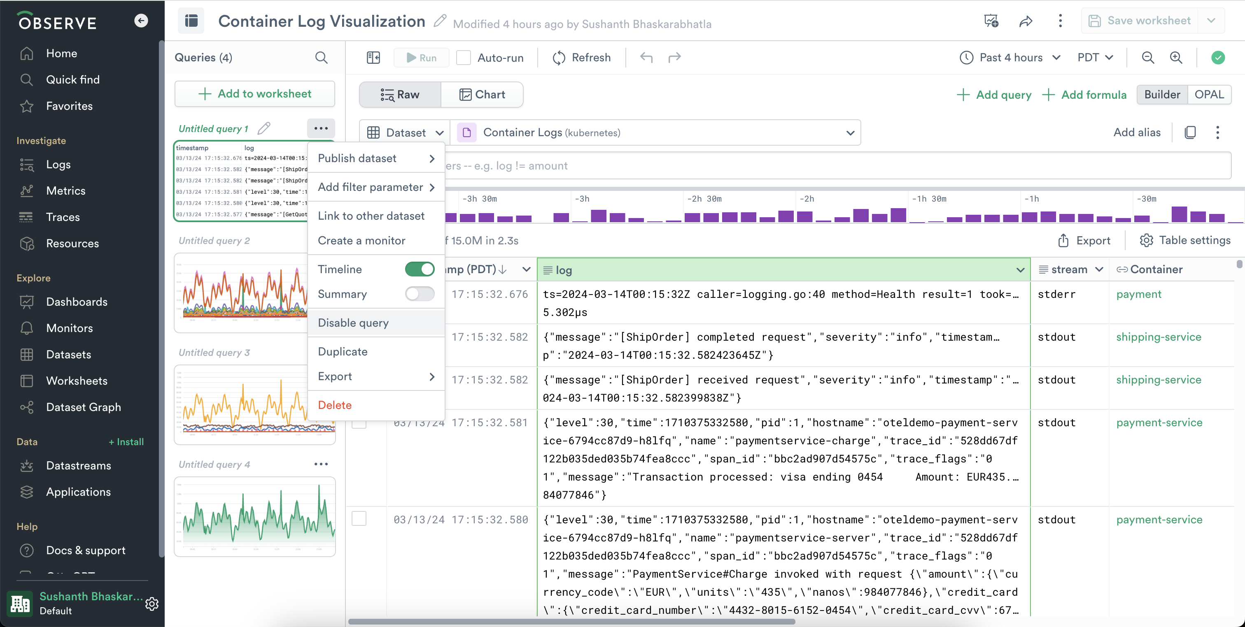This screenshot has width=1245, height=627.
Task: Click the Add to worksheet button
Action: tap(255, 94)
